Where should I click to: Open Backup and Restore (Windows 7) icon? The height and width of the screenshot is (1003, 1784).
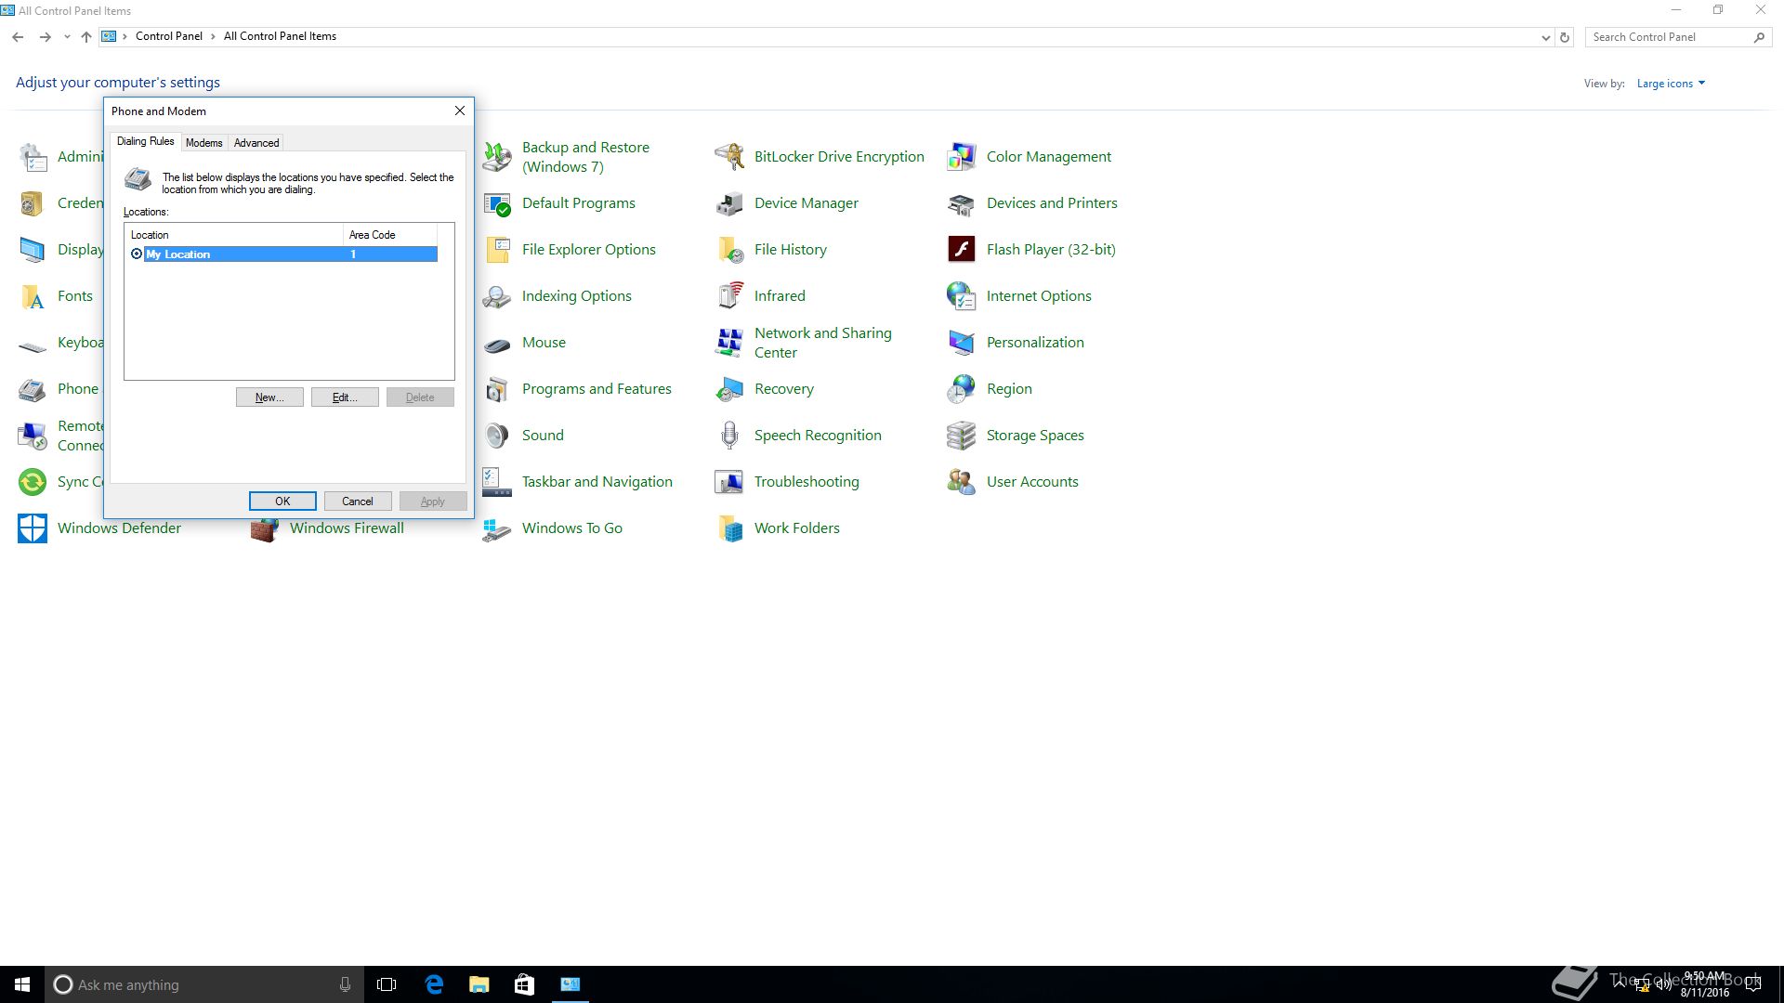point(497,157)
